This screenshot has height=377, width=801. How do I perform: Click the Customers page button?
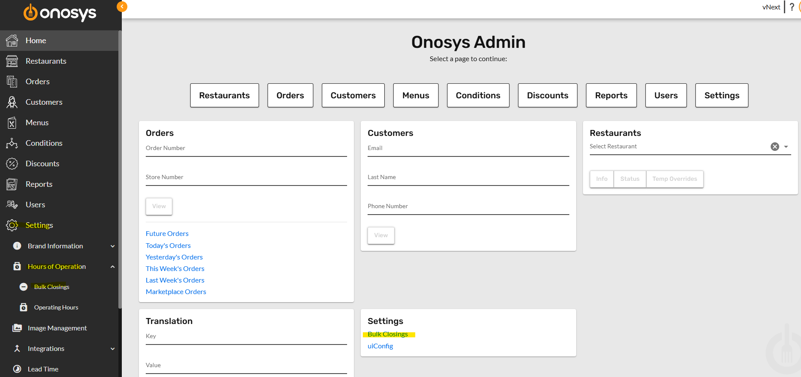[353, 95]
